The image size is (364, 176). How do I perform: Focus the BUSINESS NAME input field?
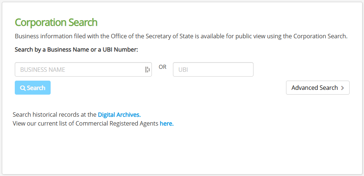(83, 69)
